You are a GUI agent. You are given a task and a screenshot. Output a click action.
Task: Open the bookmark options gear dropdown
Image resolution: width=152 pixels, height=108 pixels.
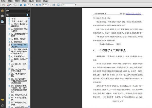point(8,15)
